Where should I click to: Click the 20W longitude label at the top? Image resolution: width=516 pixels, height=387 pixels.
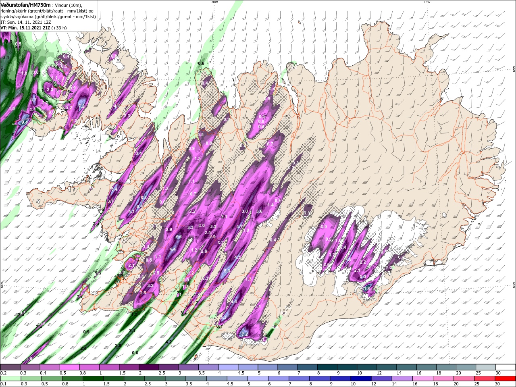214,2
